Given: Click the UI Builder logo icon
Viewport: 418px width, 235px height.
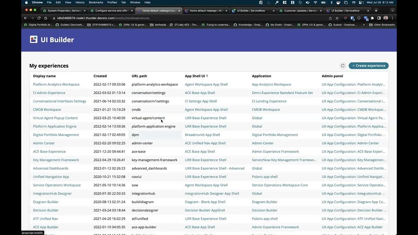Looking at the screenshot, I should click(34, 39).
